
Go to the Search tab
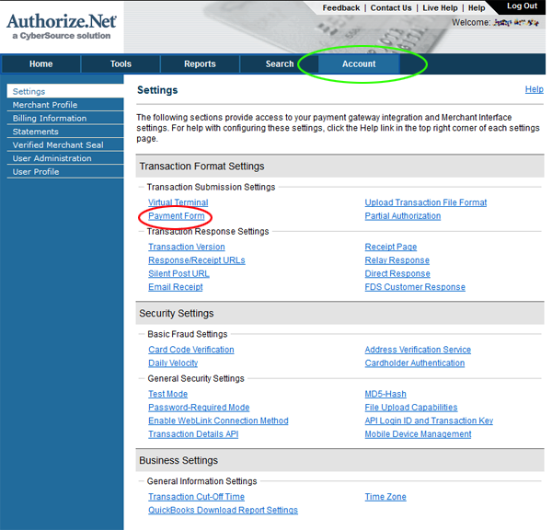pyautogui.click(x=280, y=64)
